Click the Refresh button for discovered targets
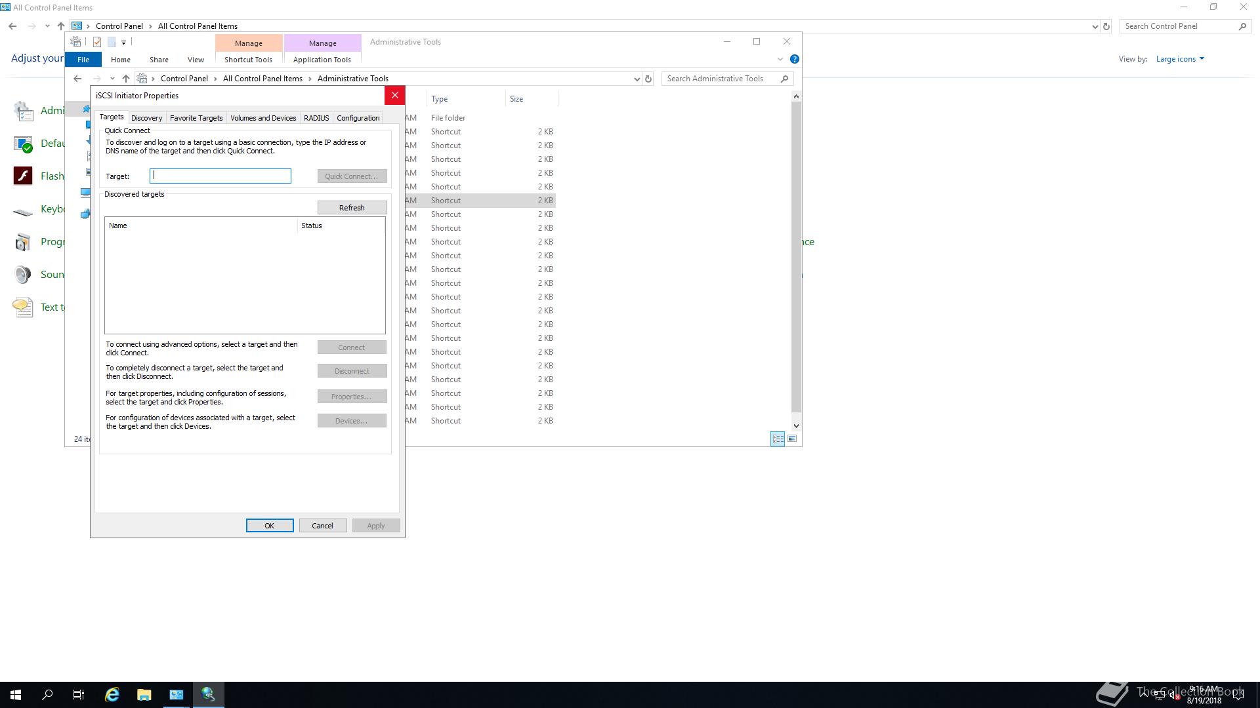 coord(352,208)
